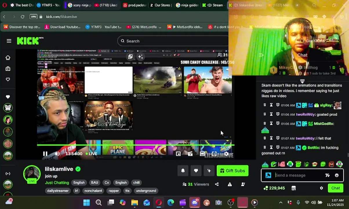Timeout BotRix using the hourglass icon
The height and width of the screenshot is (209, 349).
[x=271, y=147]
